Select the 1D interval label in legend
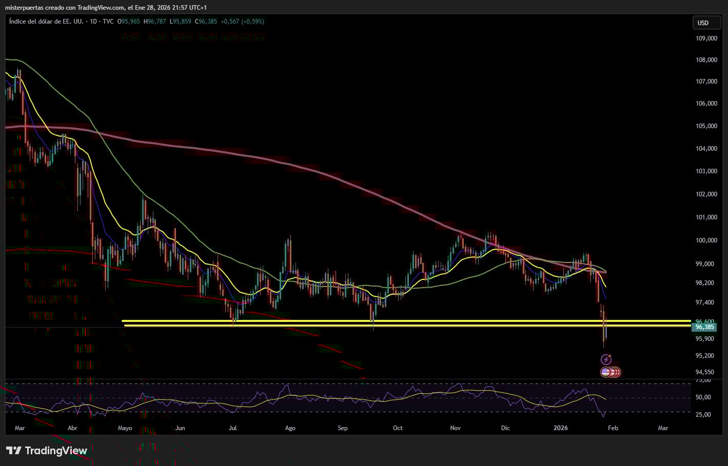Image resolution: width=728 pixels, height=466 pixels. tap(93, 22)
